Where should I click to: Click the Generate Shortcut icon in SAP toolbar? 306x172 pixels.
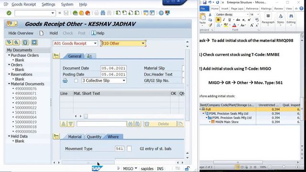[152, 13]
